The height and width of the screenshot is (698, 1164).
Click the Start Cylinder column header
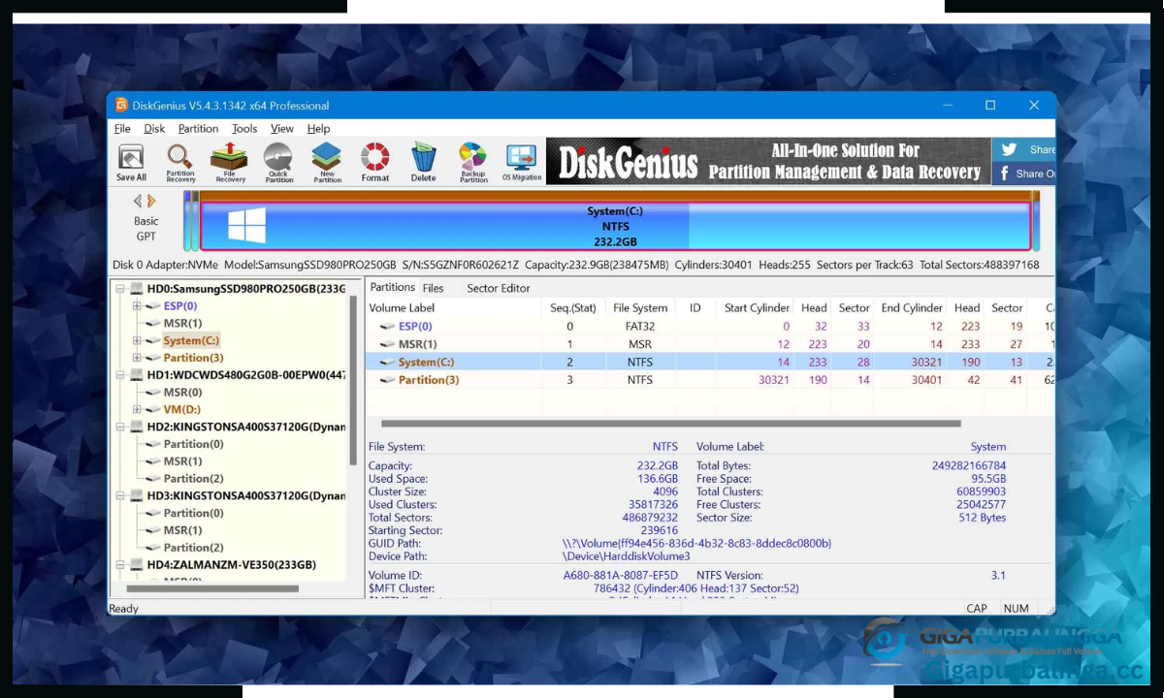click(x=757, y=308)
